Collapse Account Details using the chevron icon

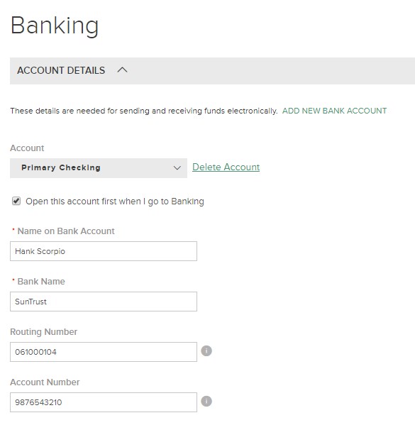click(122, 70)
